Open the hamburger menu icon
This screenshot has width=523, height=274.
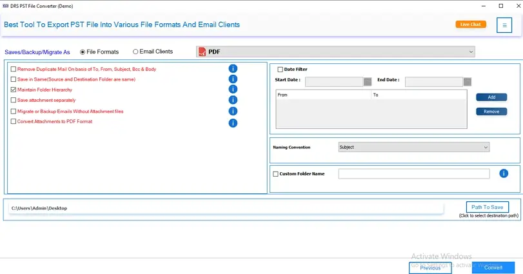[504, 25]
